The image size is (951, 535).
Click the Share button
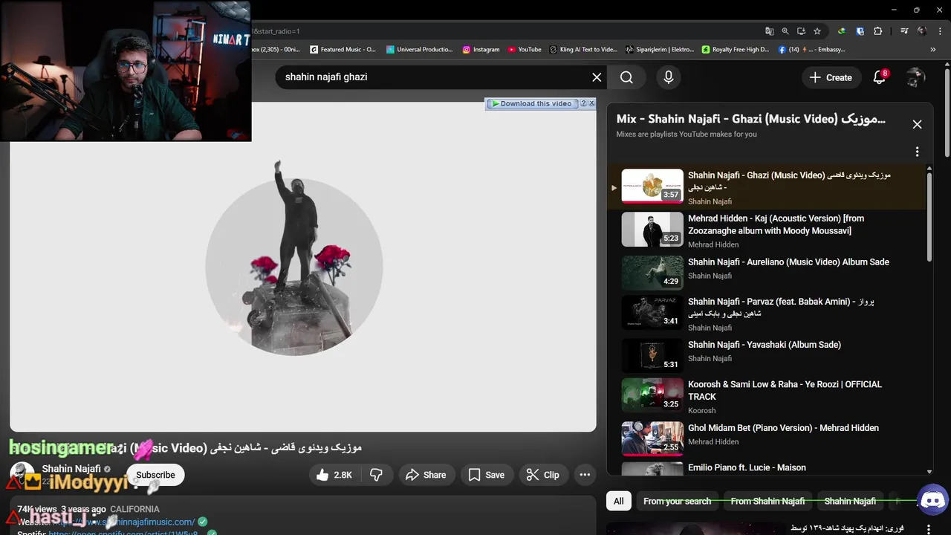[426, 475]
